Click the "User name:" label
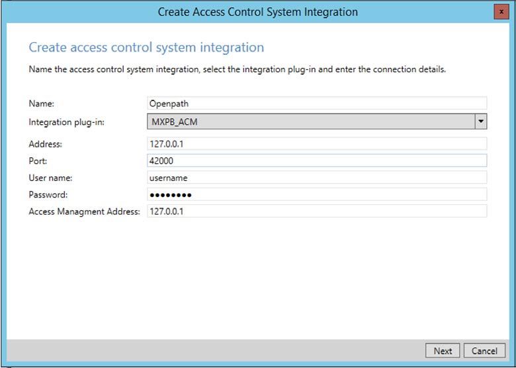The height and width of the screenshot is (368, 516). coord(50,178)
